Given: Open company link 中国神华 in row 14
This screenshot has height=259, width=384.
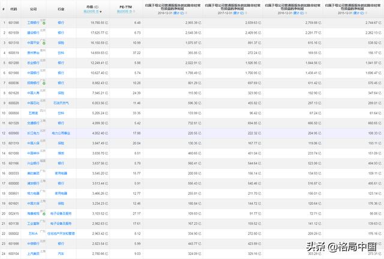Looking at the screenshot, I should tap(33, 153).
